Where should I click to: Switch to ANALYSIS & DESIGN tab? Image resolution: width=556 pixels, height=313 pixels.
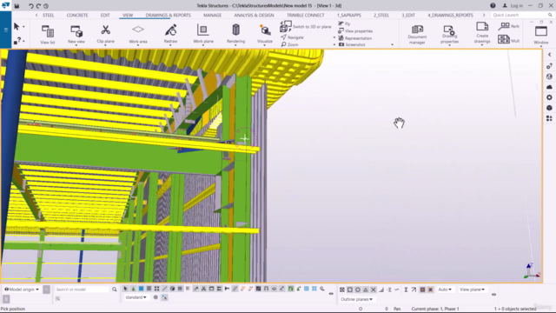point(254,16)
